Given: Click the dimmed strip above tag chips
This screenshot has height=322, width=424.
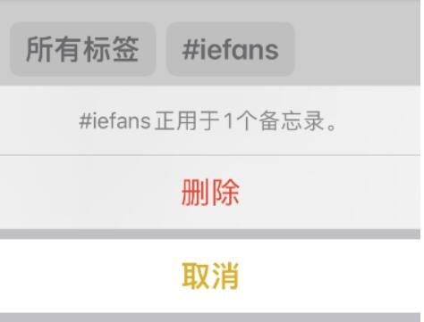Looking at the screenshot, I should point(210,11).
